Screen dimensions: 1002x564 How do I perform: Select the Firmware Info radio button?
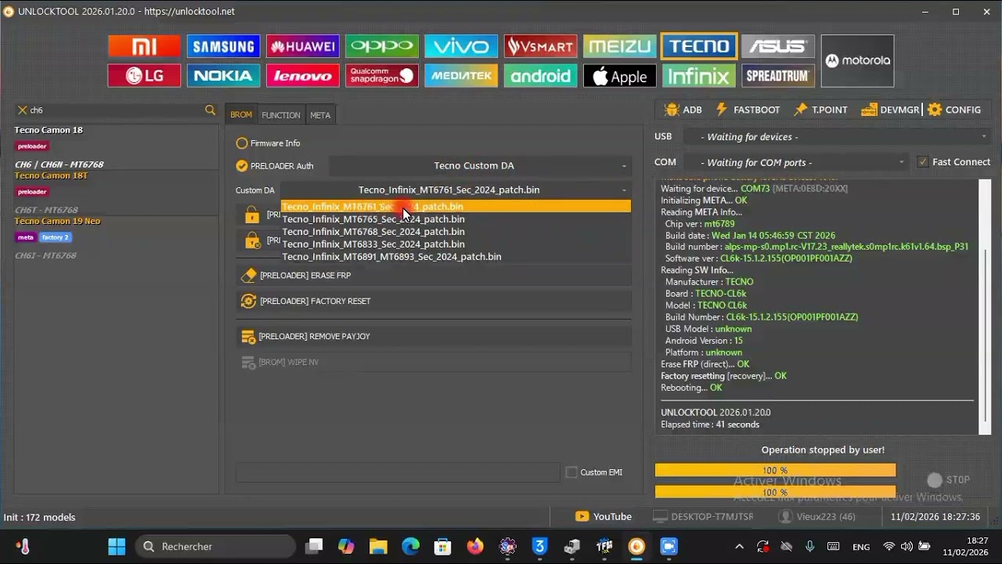[x=242, y=143]
